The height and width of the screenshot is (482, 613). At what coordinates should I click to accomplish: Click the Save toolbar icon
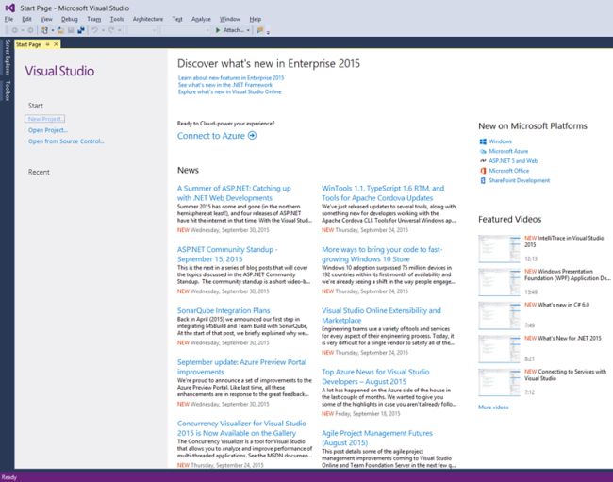[71, 30]
